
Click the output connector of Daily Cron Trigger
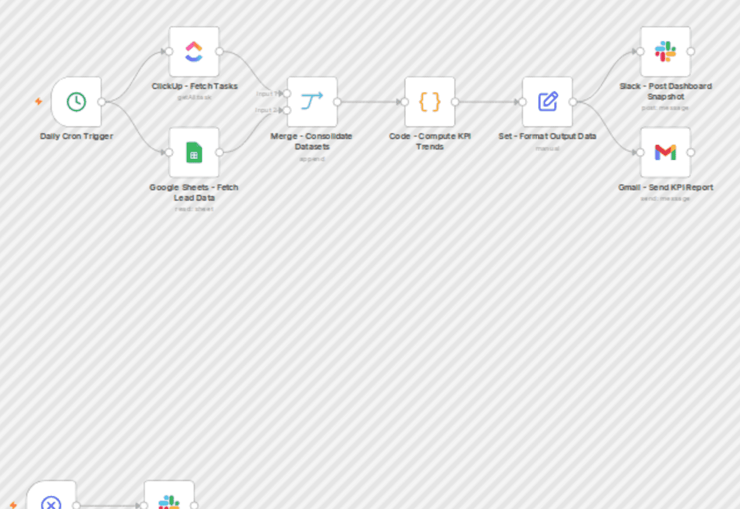pyautogui.click(x=102, y=102)
